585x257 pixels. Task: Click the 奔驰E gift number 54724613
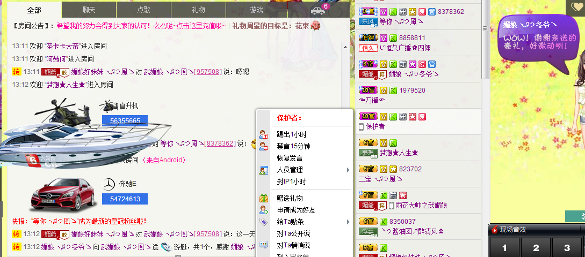[125, 199]
